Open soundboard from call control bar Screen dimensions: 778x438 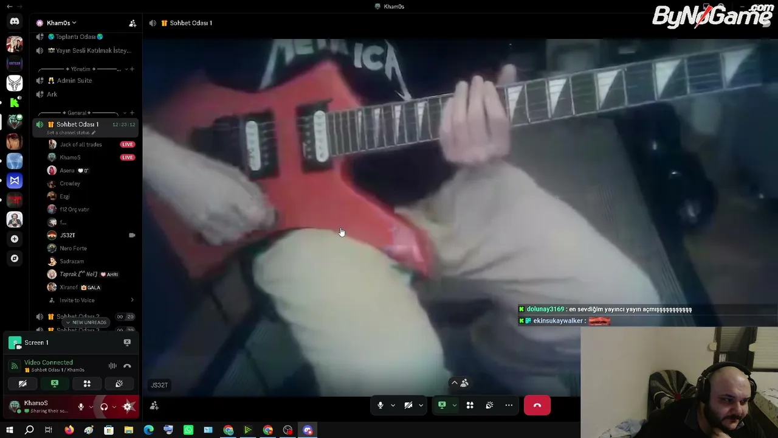coord(489,405)
